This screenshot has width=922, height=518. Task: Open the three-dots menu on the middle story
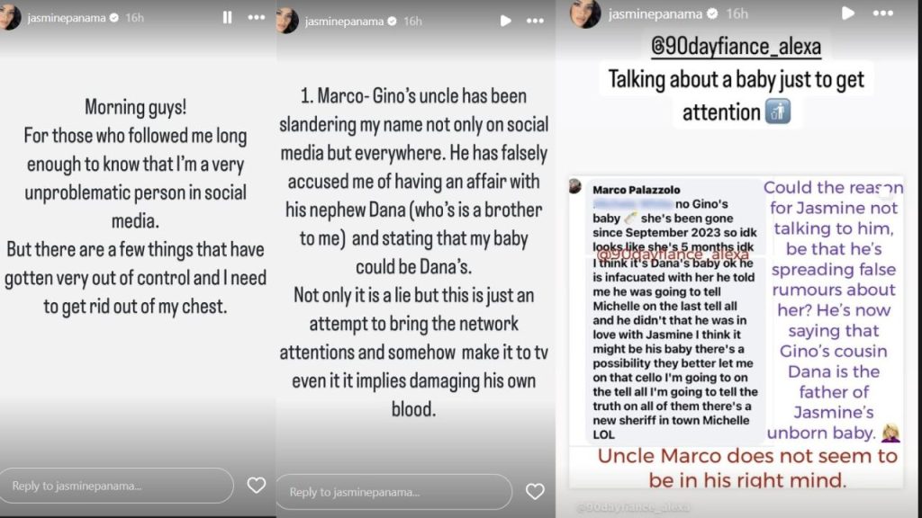tap(535, 22)
